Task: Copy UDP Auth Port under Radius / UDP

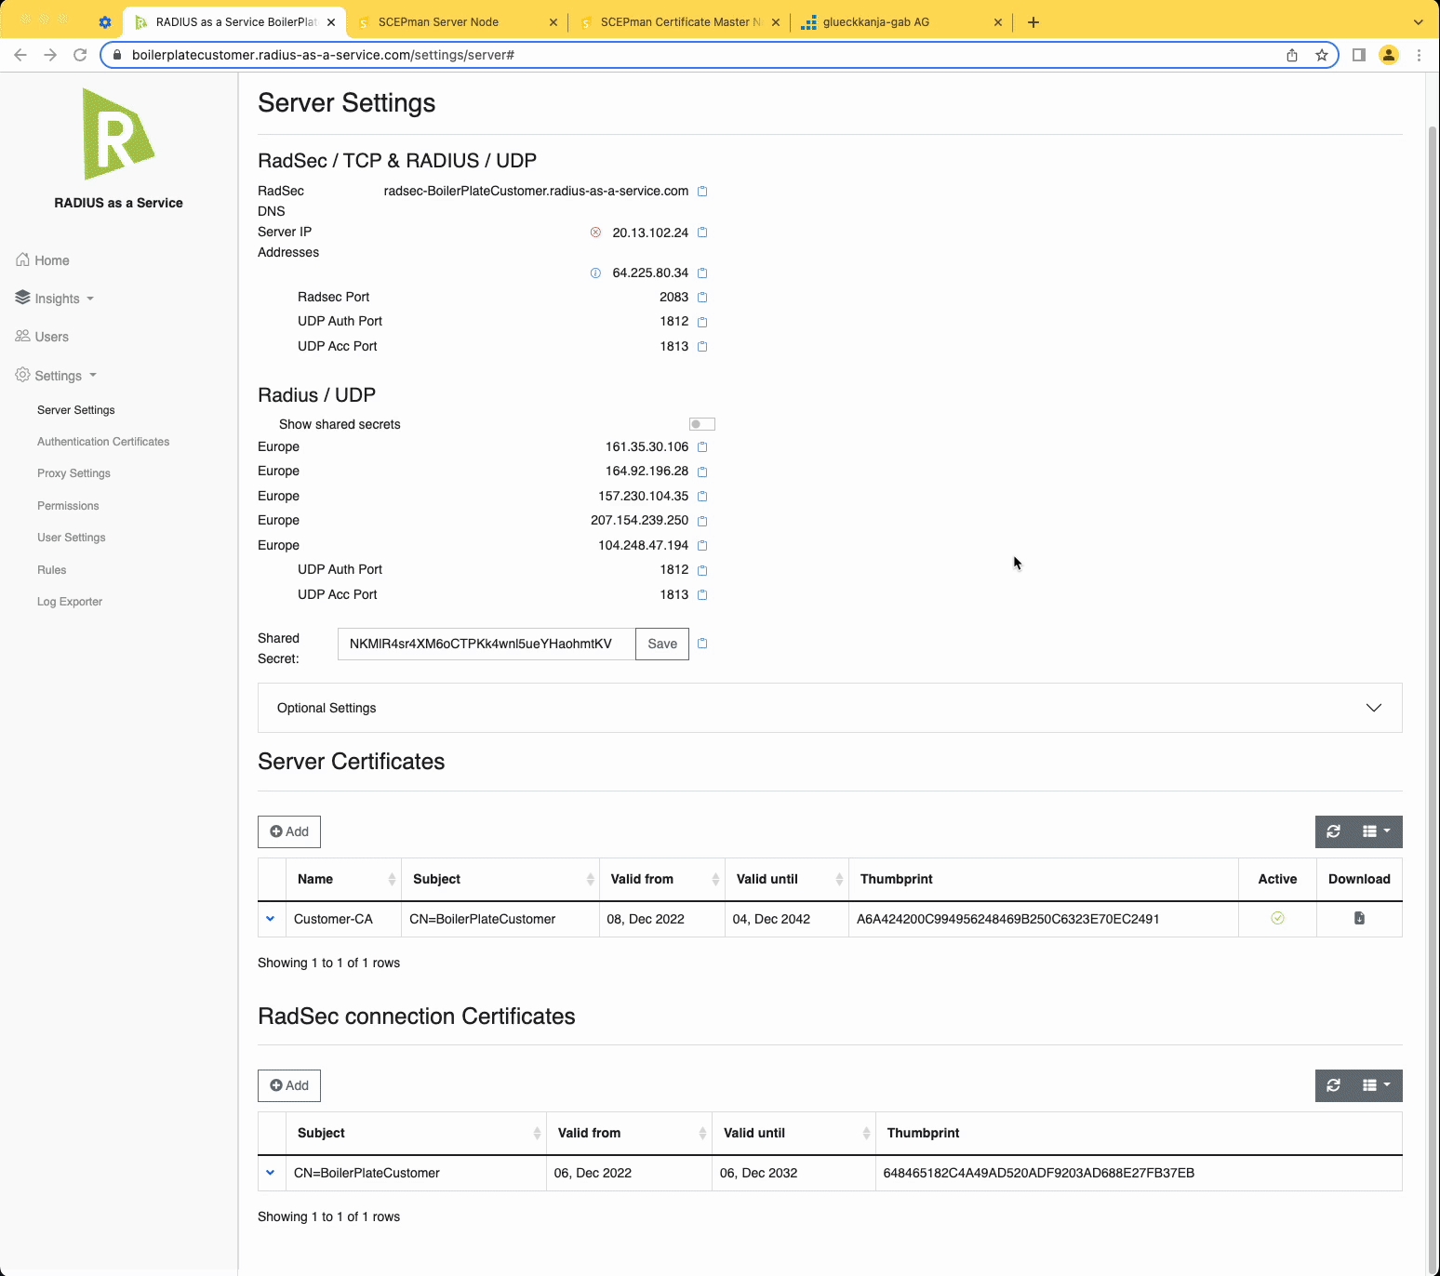Action: click(x=702, y=570)
